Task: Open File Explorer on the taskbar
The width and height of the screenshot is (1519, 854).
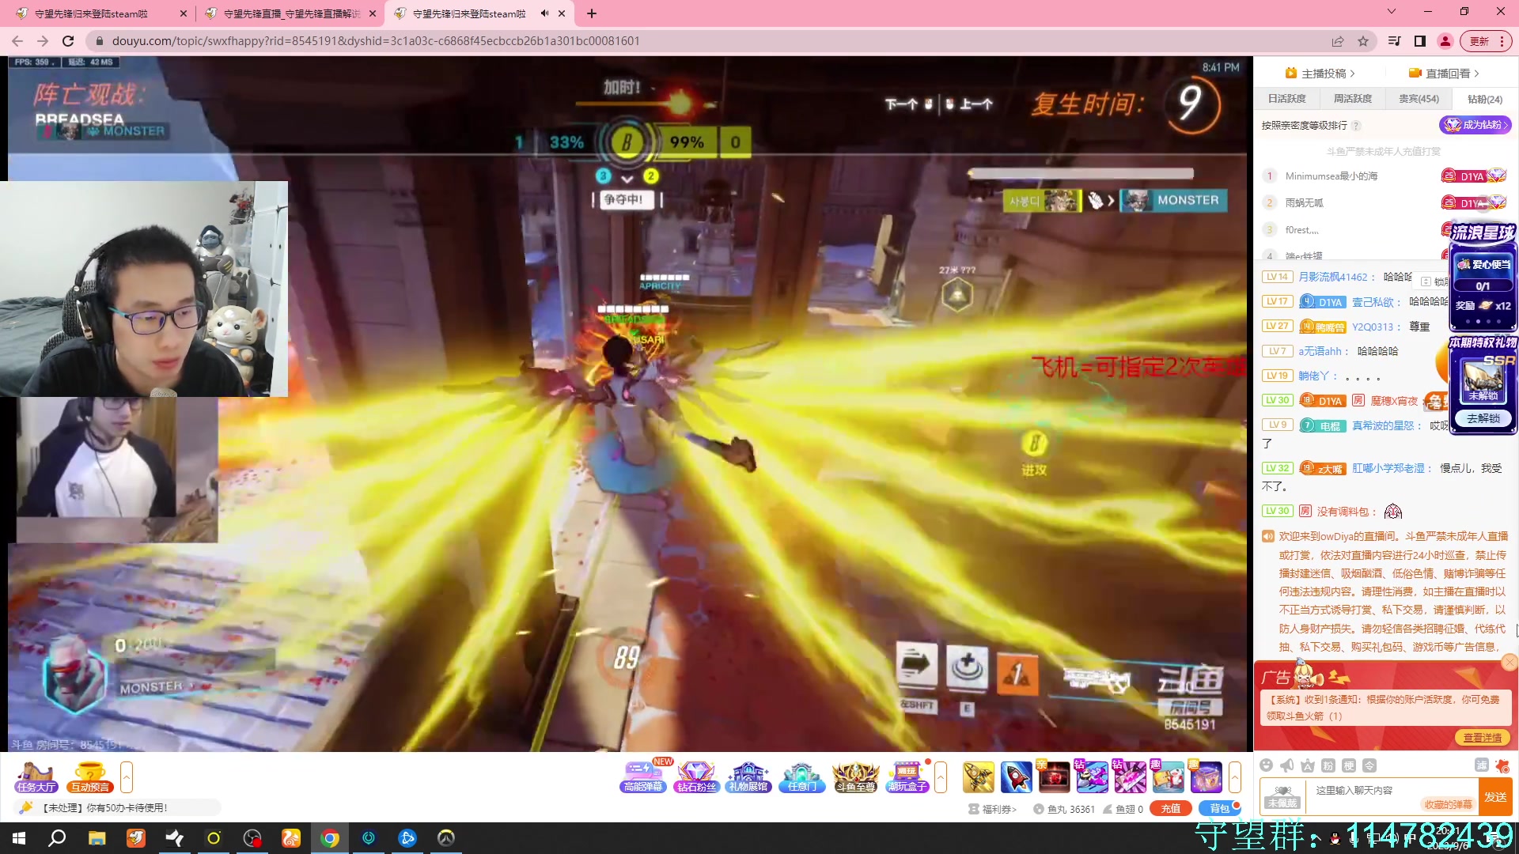Action: (x=97, y=838)
